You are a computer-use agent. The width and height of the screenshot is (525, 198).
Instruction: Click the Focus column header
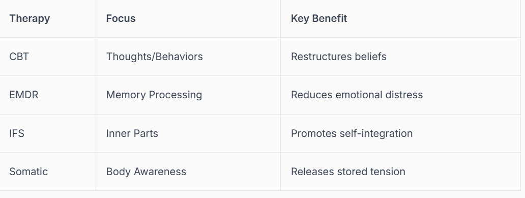188,18
